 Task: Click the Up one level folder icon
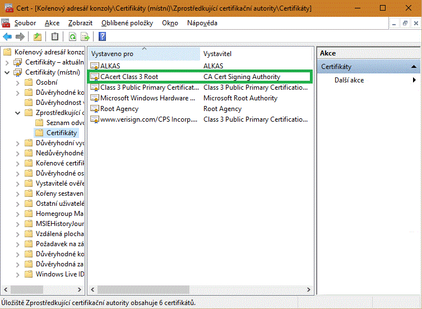coord(38,37)
